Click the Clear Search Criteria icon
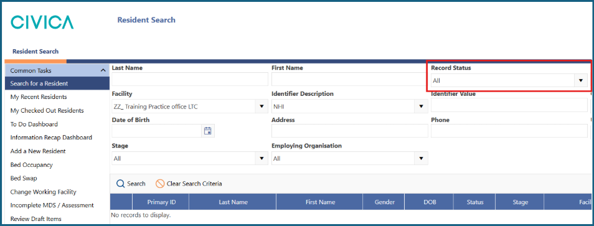 coord(160,184)
